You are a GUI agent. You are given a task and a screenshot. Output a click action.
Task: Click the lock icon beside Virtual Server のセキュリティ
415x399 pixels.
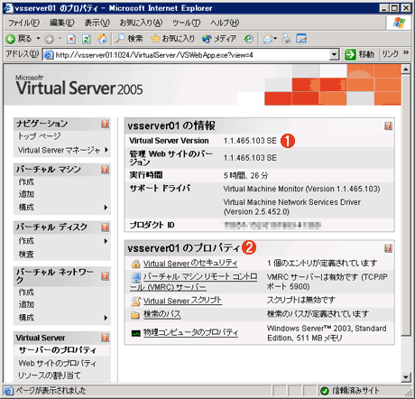tap(136, 264)
